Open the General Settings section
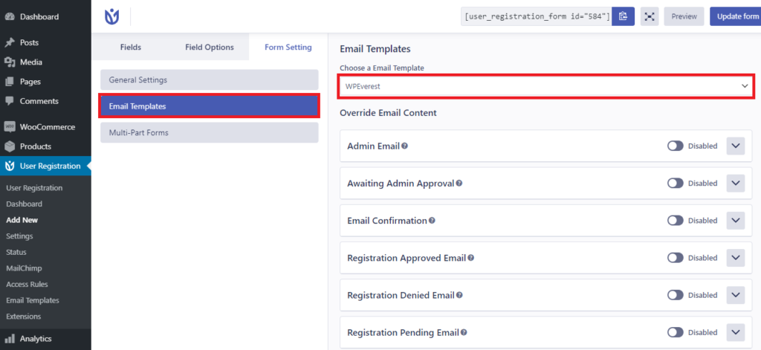Screen dimensions: 761x350 [x=209, y=80]
